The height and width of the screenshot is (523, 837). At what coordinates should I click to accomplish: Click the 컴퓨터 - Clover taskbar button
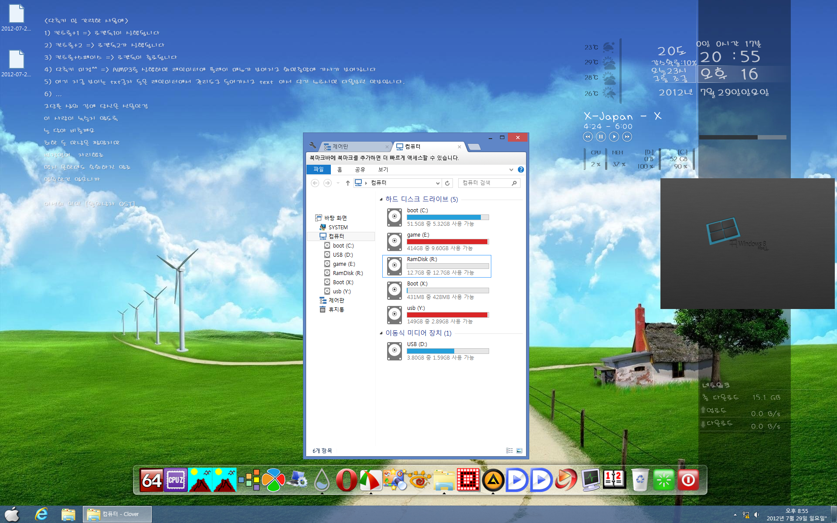[x=117, y=514]
